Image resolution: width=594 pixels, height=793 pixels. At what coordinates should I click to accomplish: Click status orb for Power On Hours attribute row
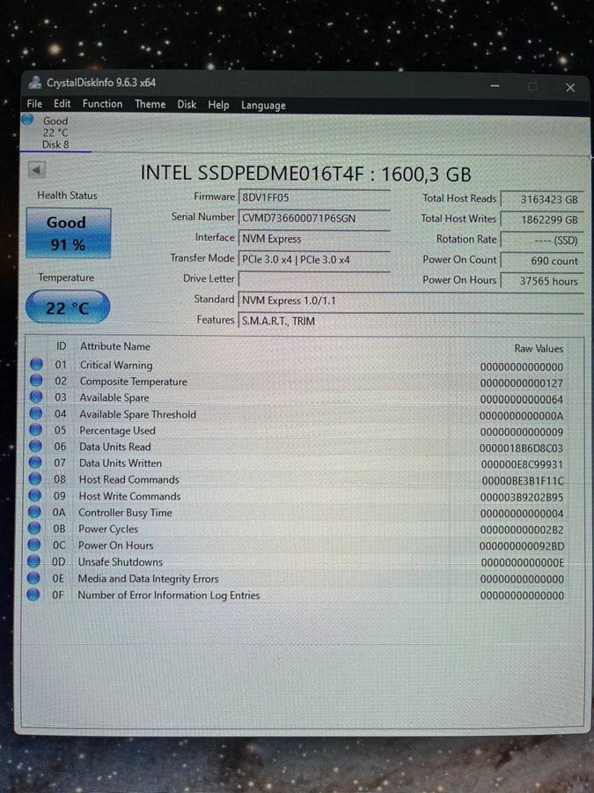tap(33, 545)
